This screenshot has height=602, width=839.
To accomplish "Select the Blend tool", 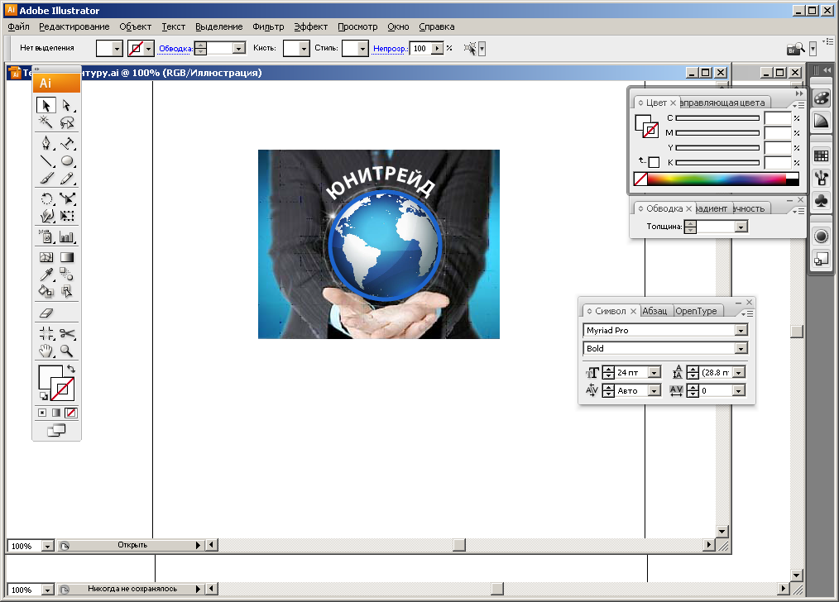I will pos(67,275).
